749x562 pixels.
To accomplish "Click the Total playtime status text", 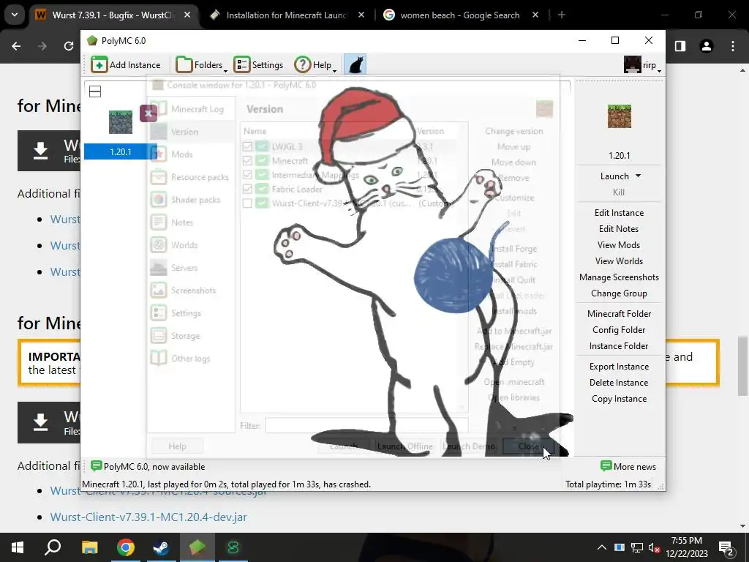I will point(608,484).
